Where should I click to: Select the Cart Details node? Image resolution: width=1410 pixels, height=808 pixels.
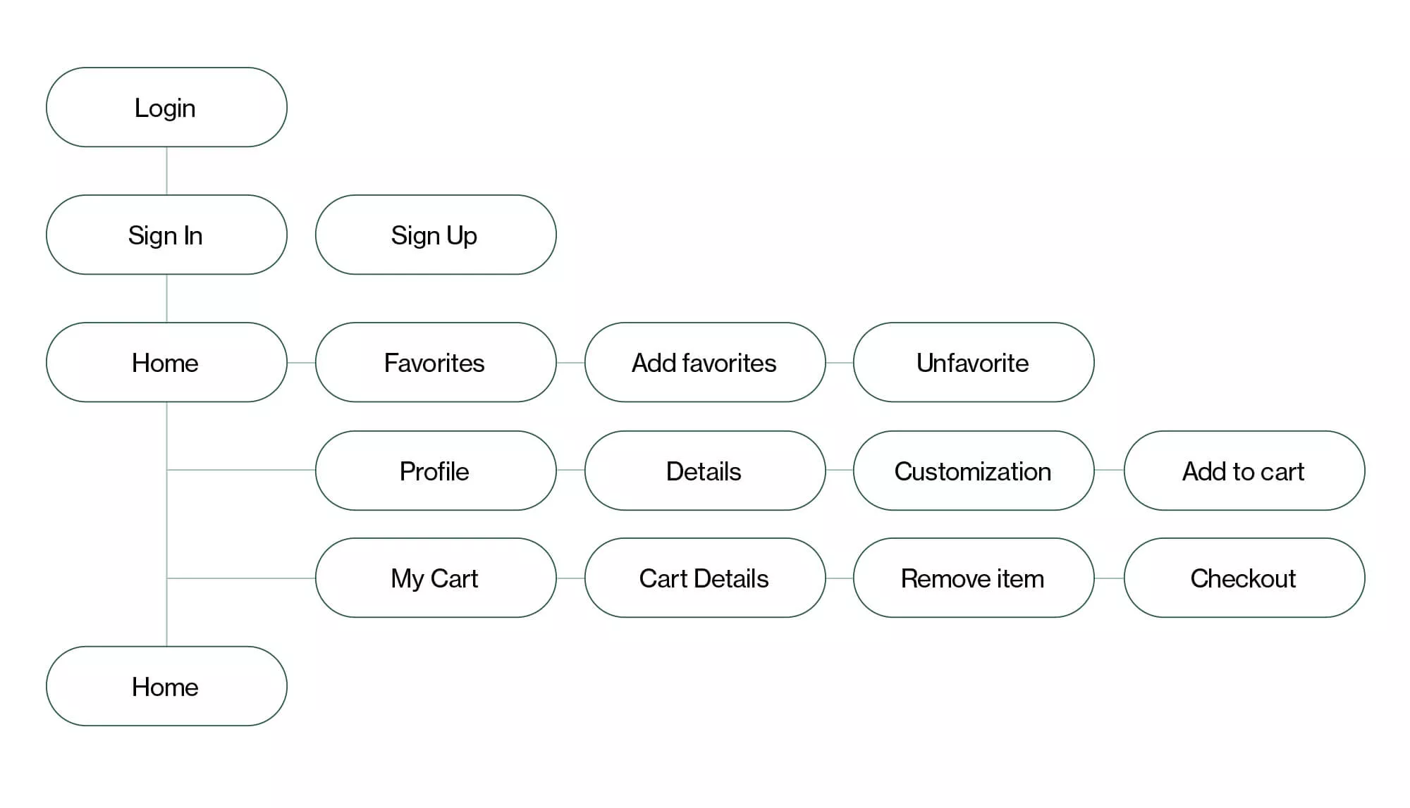(705, 578)
